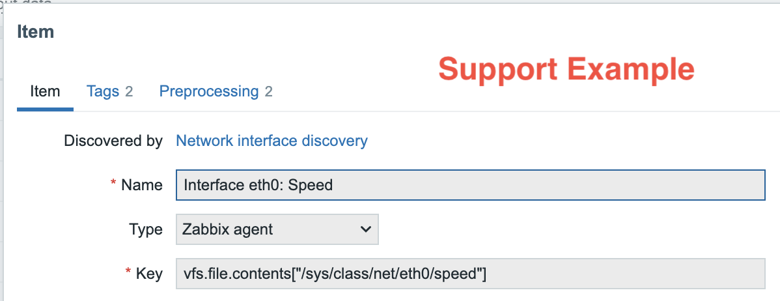The image size is (780, 301).
Task: Click the red asterisk next to Key
Action: tap(128, 274)
